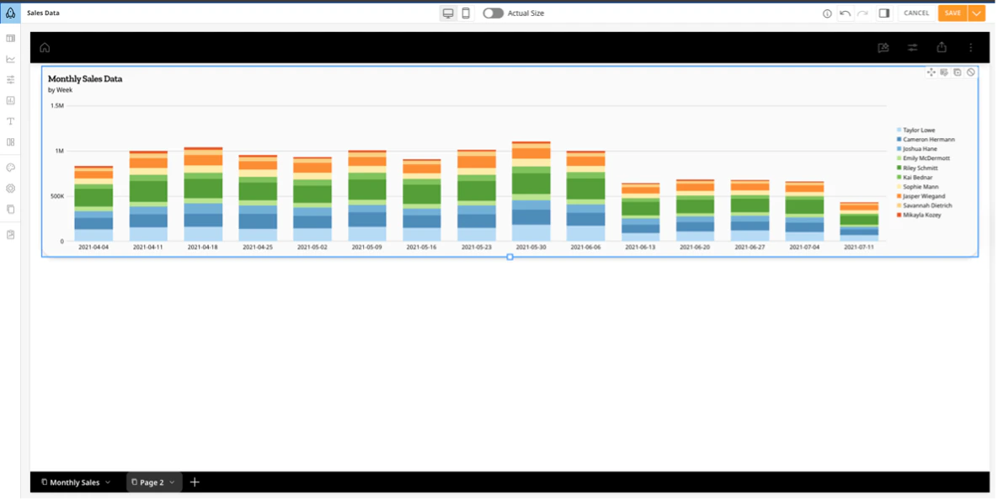The height and width of the screenshot is (501, 998).
Task: Click the CANCEL button
Action: (916, 13)
